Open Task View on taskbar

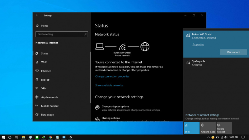coord(16,137)
